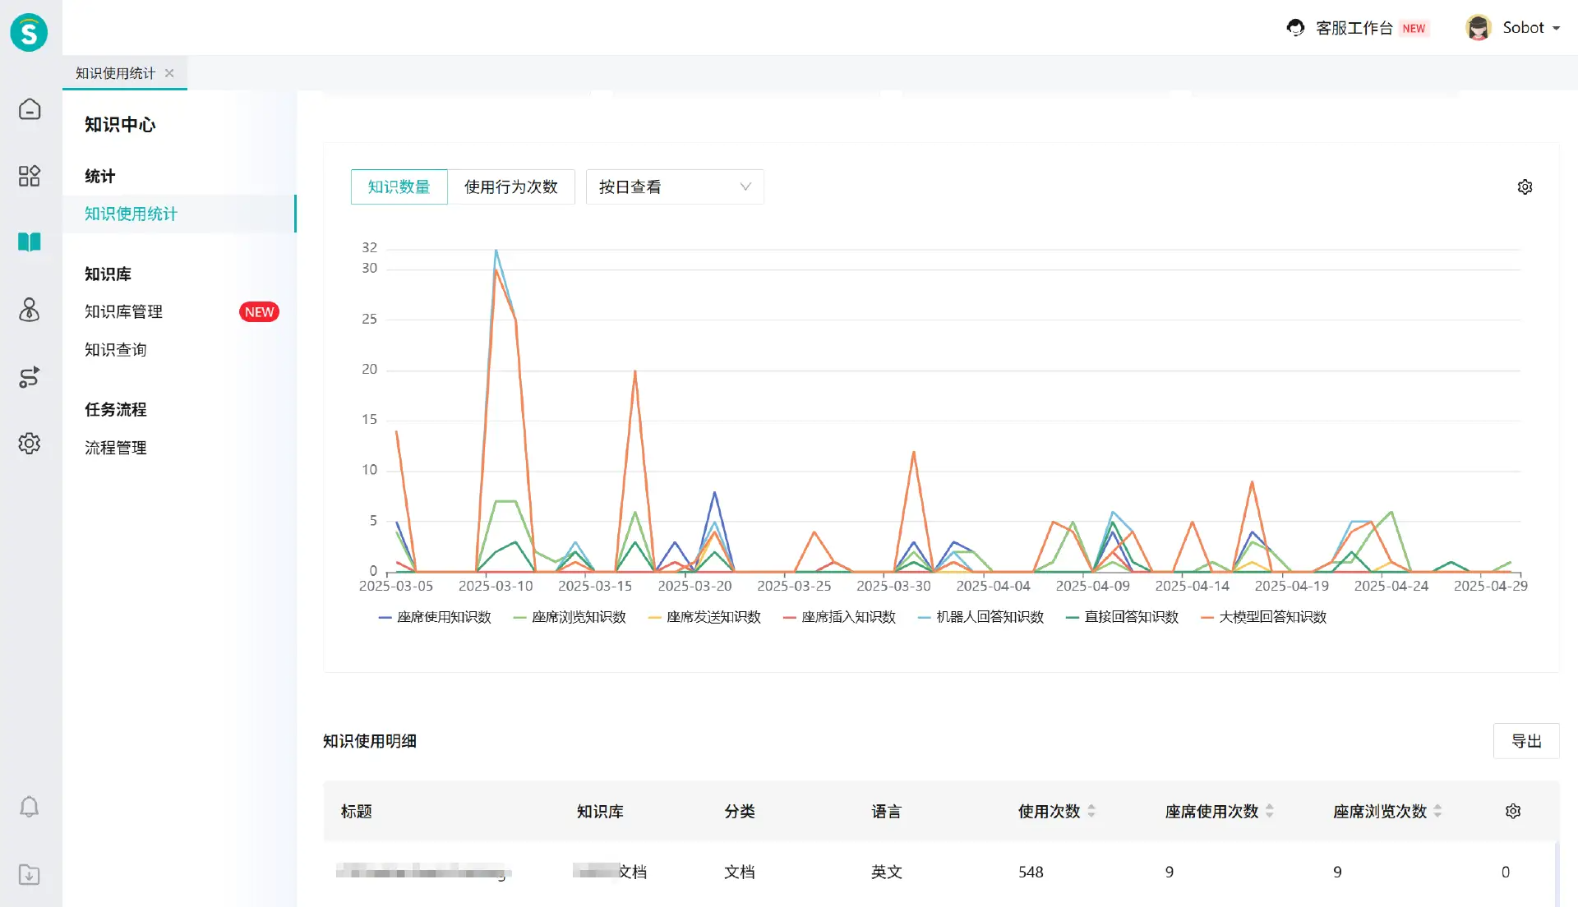Open the home icon in sidebar

(x=30, y=109)
